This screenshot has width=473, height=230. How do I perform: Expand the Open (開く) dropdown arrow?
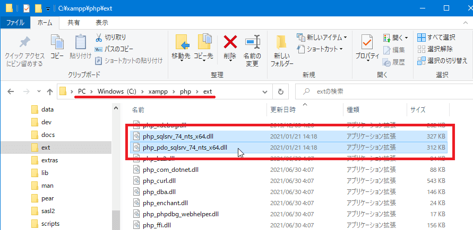tap(407, 38)
